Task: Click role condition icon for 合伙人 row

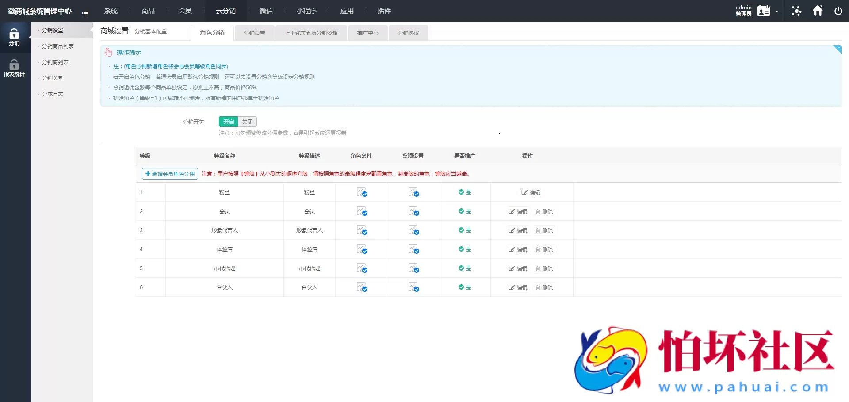Action: coord(362,287)
